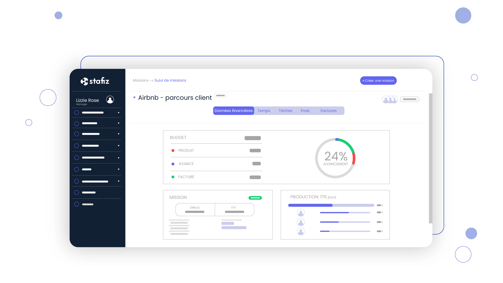
Task: Click the vertical scrollbar on the right
Action: coord(430,158)
